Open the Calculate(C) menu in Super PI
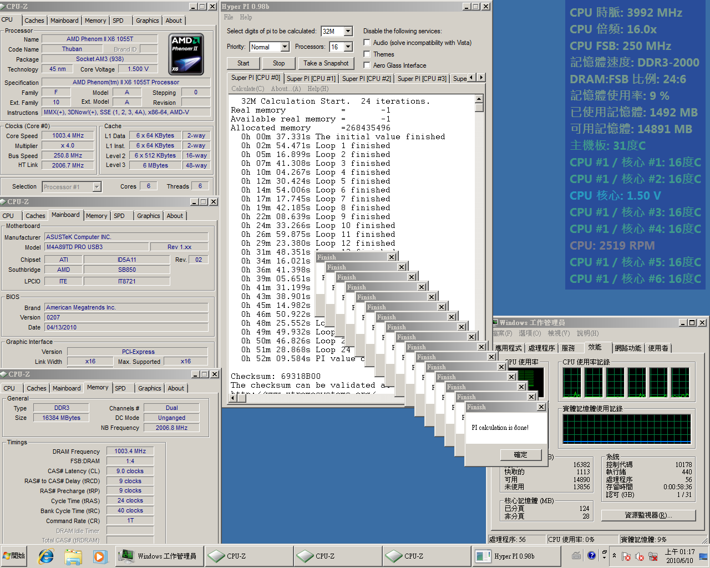710x568 pixels. coord(247,89)
